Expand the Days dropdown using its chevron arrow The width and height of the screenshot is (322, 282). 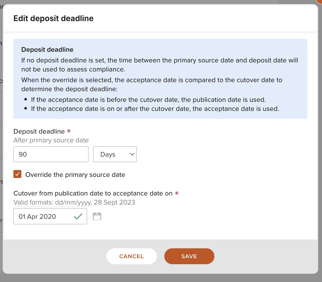[x=132, y=154]
